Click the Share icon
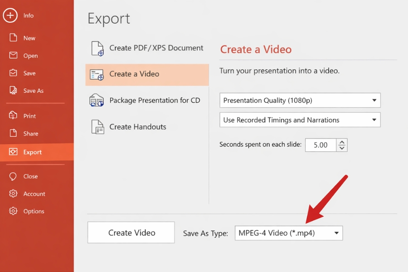This screenshot has height=272, width=408. pyautogui.click(x=14, y=133)
